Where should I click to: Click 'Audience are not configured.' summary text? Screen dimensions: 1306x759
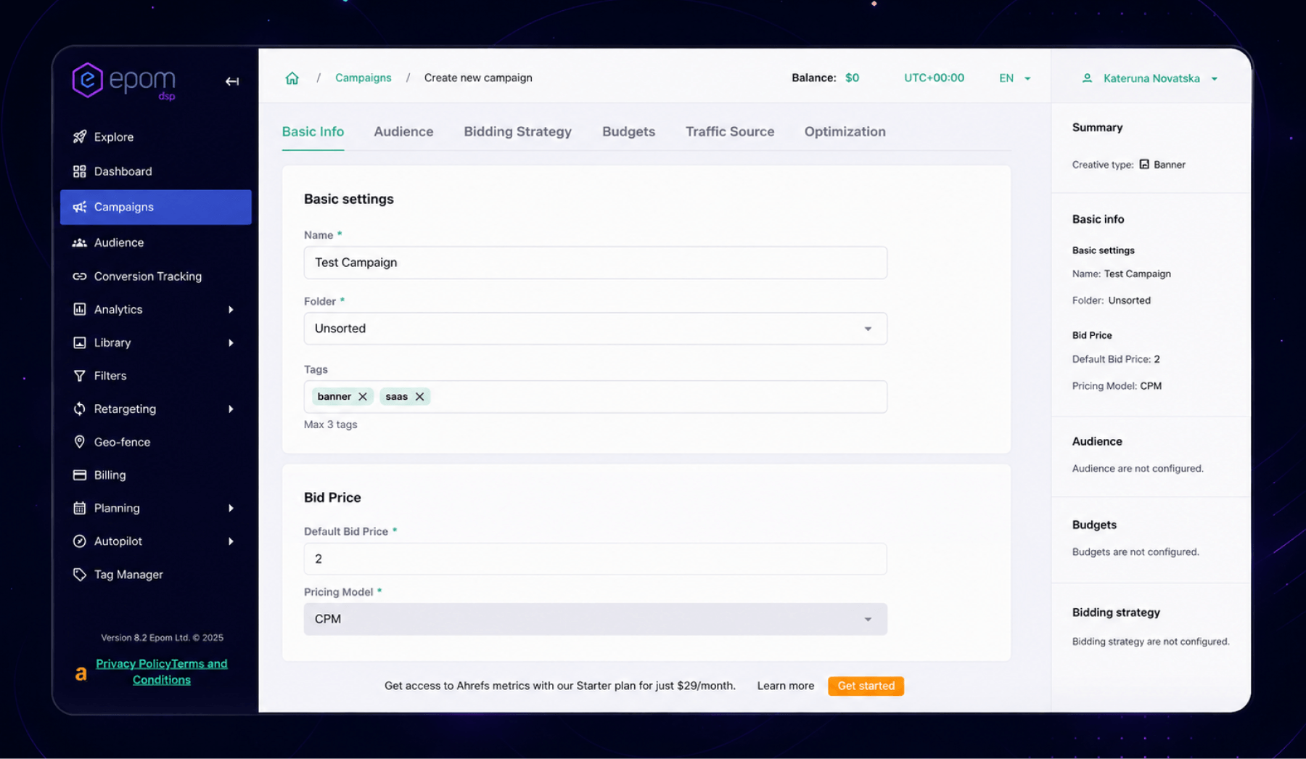1138,469
